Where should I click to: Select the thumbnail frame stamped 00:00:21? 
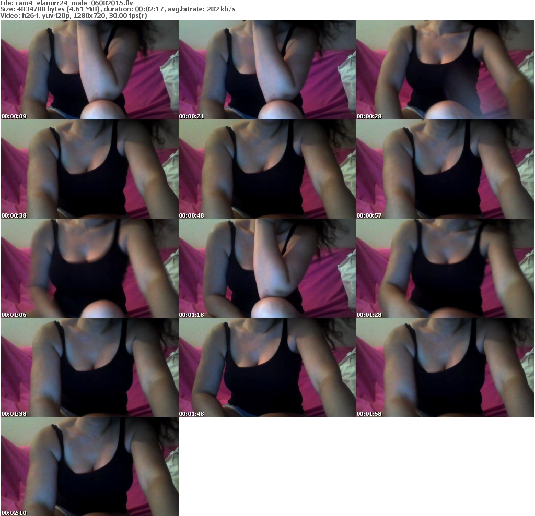tap(267, 70)
